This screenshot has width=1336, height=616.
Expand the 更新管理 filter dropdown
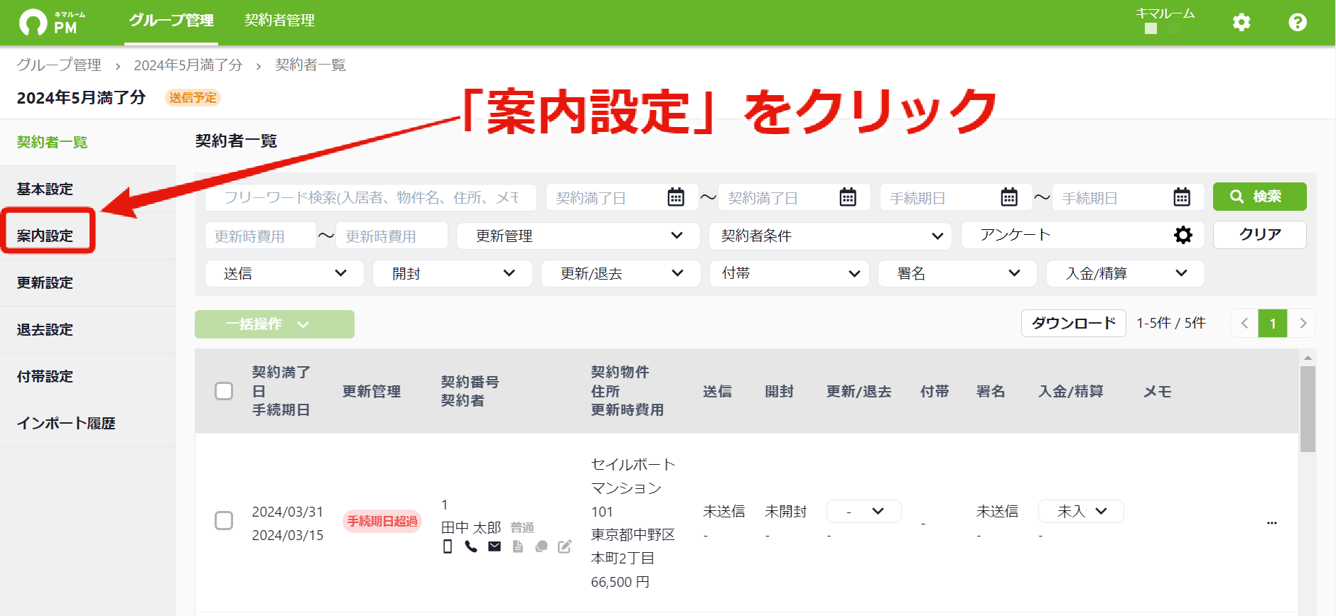pos(578,236)
